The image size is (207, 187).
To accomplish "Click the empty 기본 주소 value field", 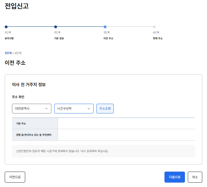I will [x=126, y=124].
